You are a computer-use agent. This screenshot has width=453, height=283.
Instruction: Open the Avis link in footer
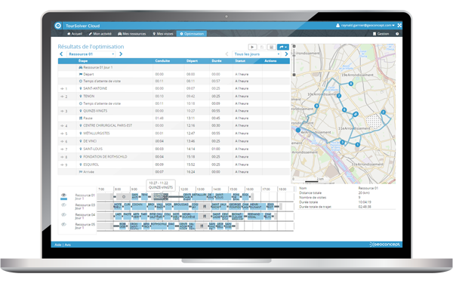click(68, 245)
